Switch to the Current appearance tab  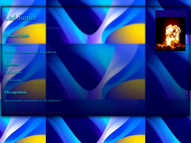click(x=163, y=15)
